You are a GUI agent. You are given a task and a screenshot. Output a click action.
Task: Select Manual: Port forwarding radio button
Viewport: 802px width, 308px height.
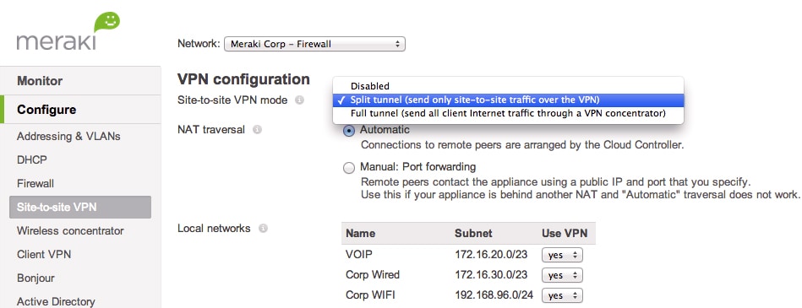(x=349, y=168)
